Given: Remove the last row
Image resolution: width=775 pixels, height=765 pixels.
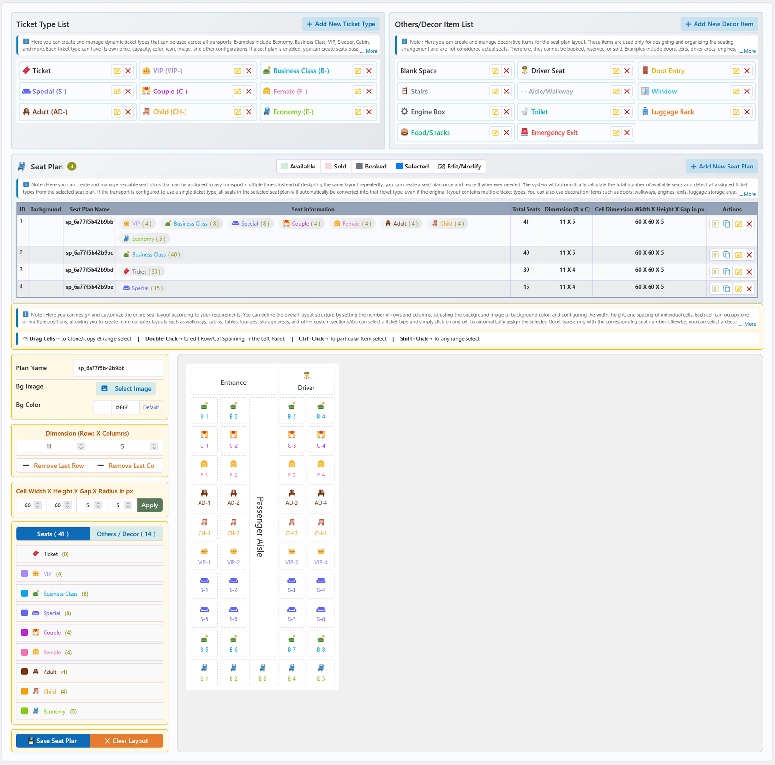Looking at the screenshot, I should tap(53, 466).
